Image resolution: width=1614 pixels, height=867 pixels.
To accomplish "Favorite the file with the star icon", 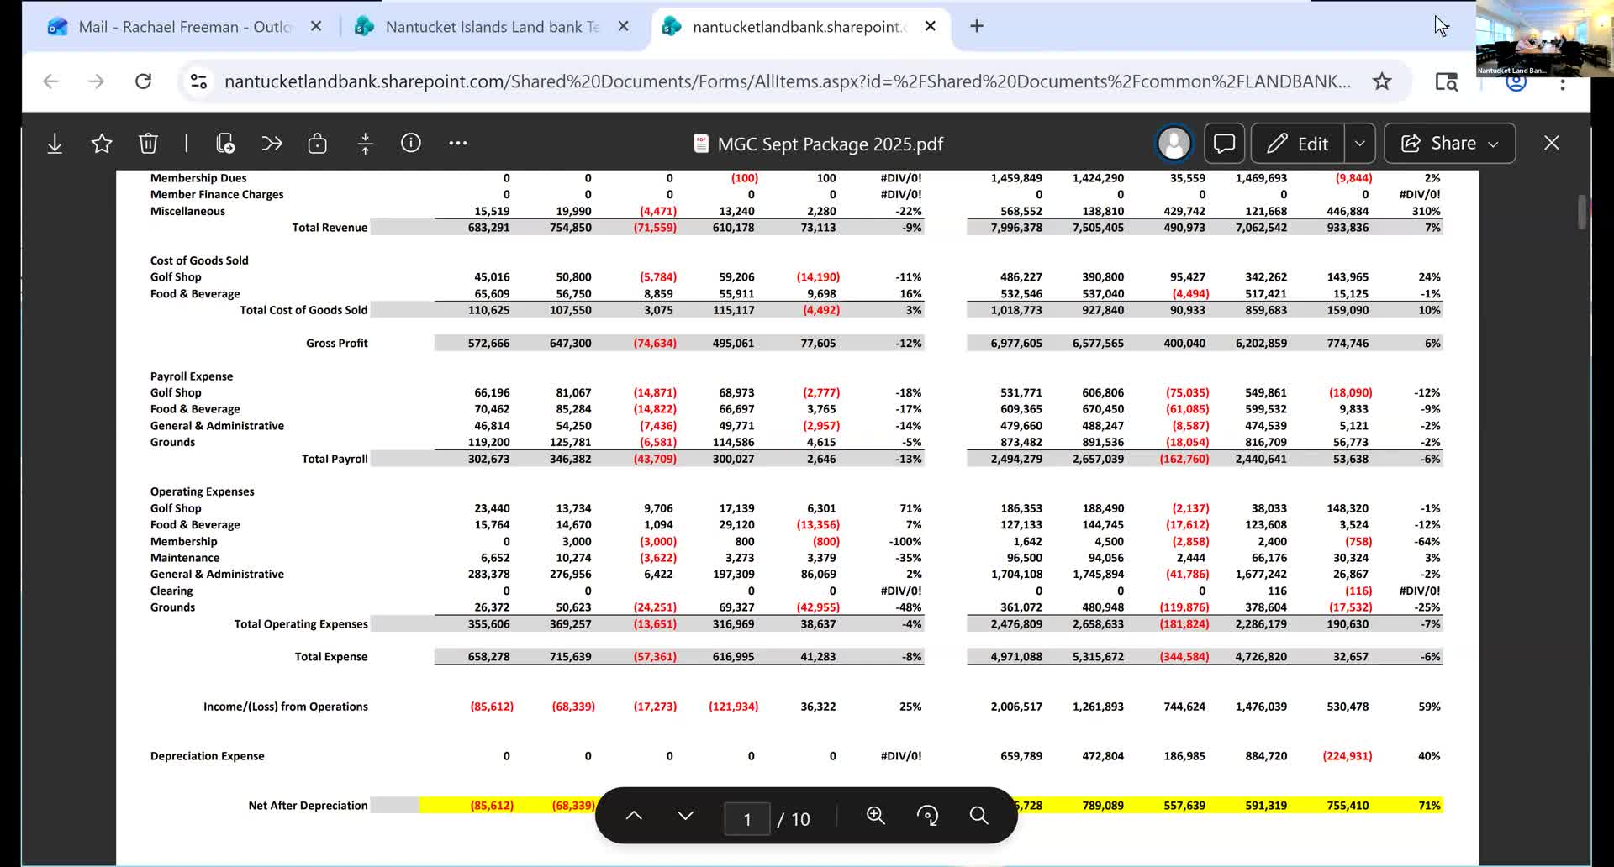I will 102,144.
